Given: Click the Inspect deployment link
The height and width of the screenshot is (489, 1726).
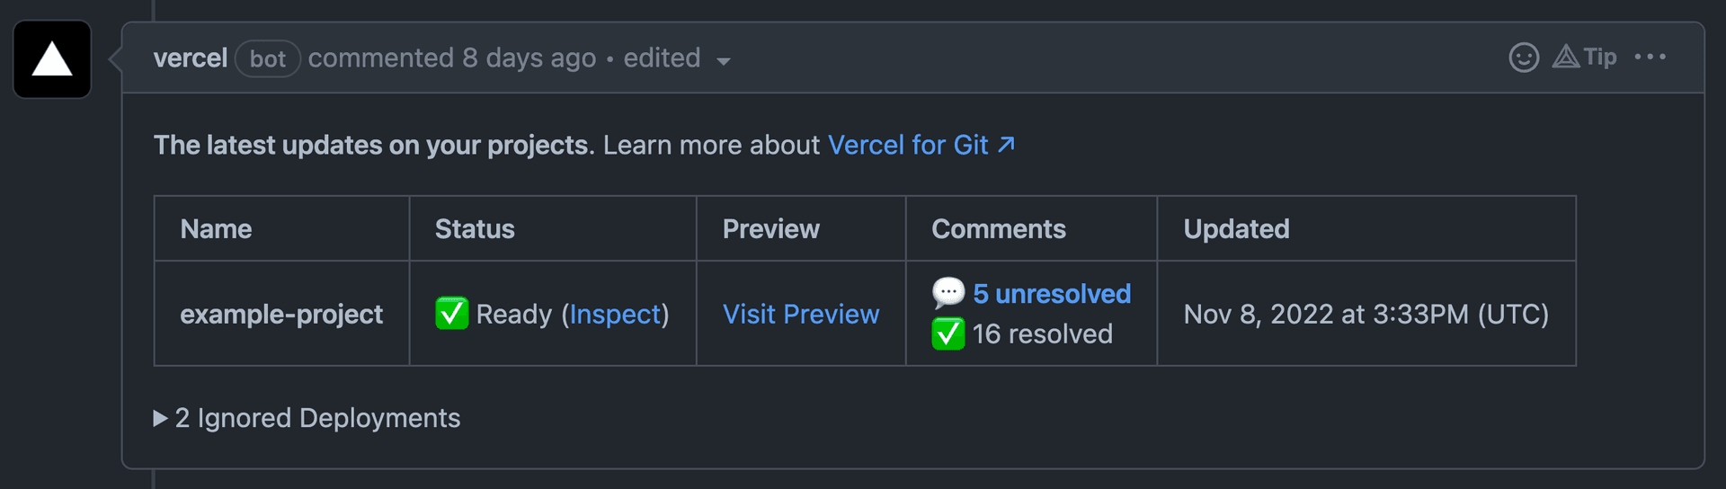Looking at the screenshot, I should coord(615,314).
